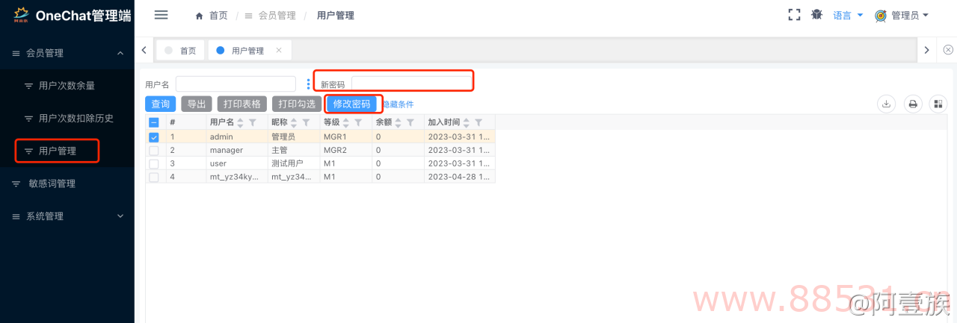Toggle the hamburger sidebar collapse icon

pyautogui.click(x=161, y=15)
